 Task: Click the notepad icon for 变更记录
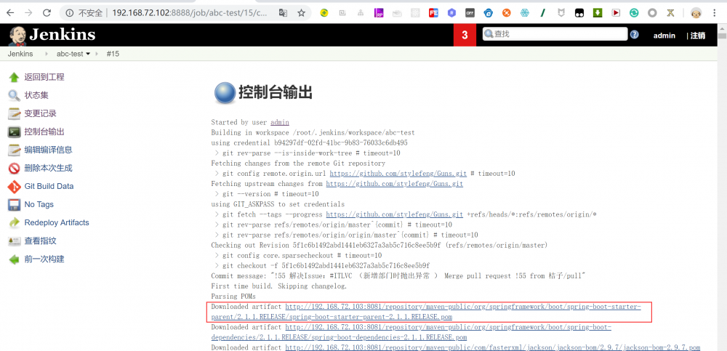coord(14,113)
